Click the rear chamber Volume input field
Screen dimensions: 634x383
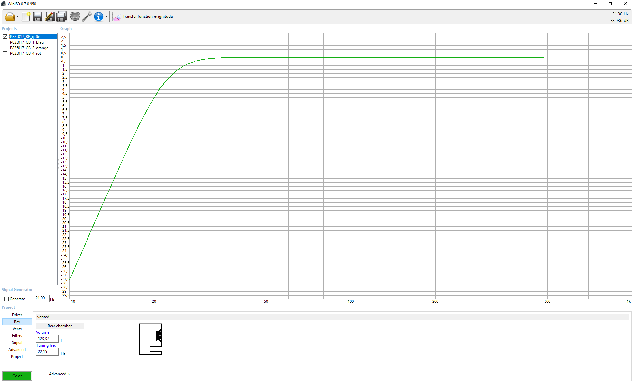tap(47, 339)
